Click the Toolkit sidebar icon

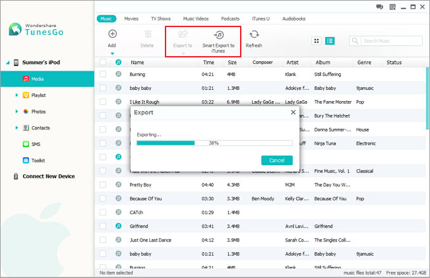(x=26, y=160)
